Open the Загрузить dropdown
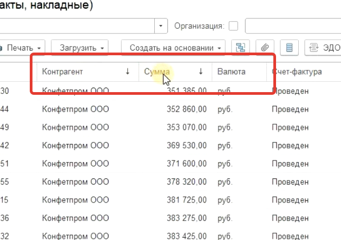341x240 pixels. click(80, 48)
